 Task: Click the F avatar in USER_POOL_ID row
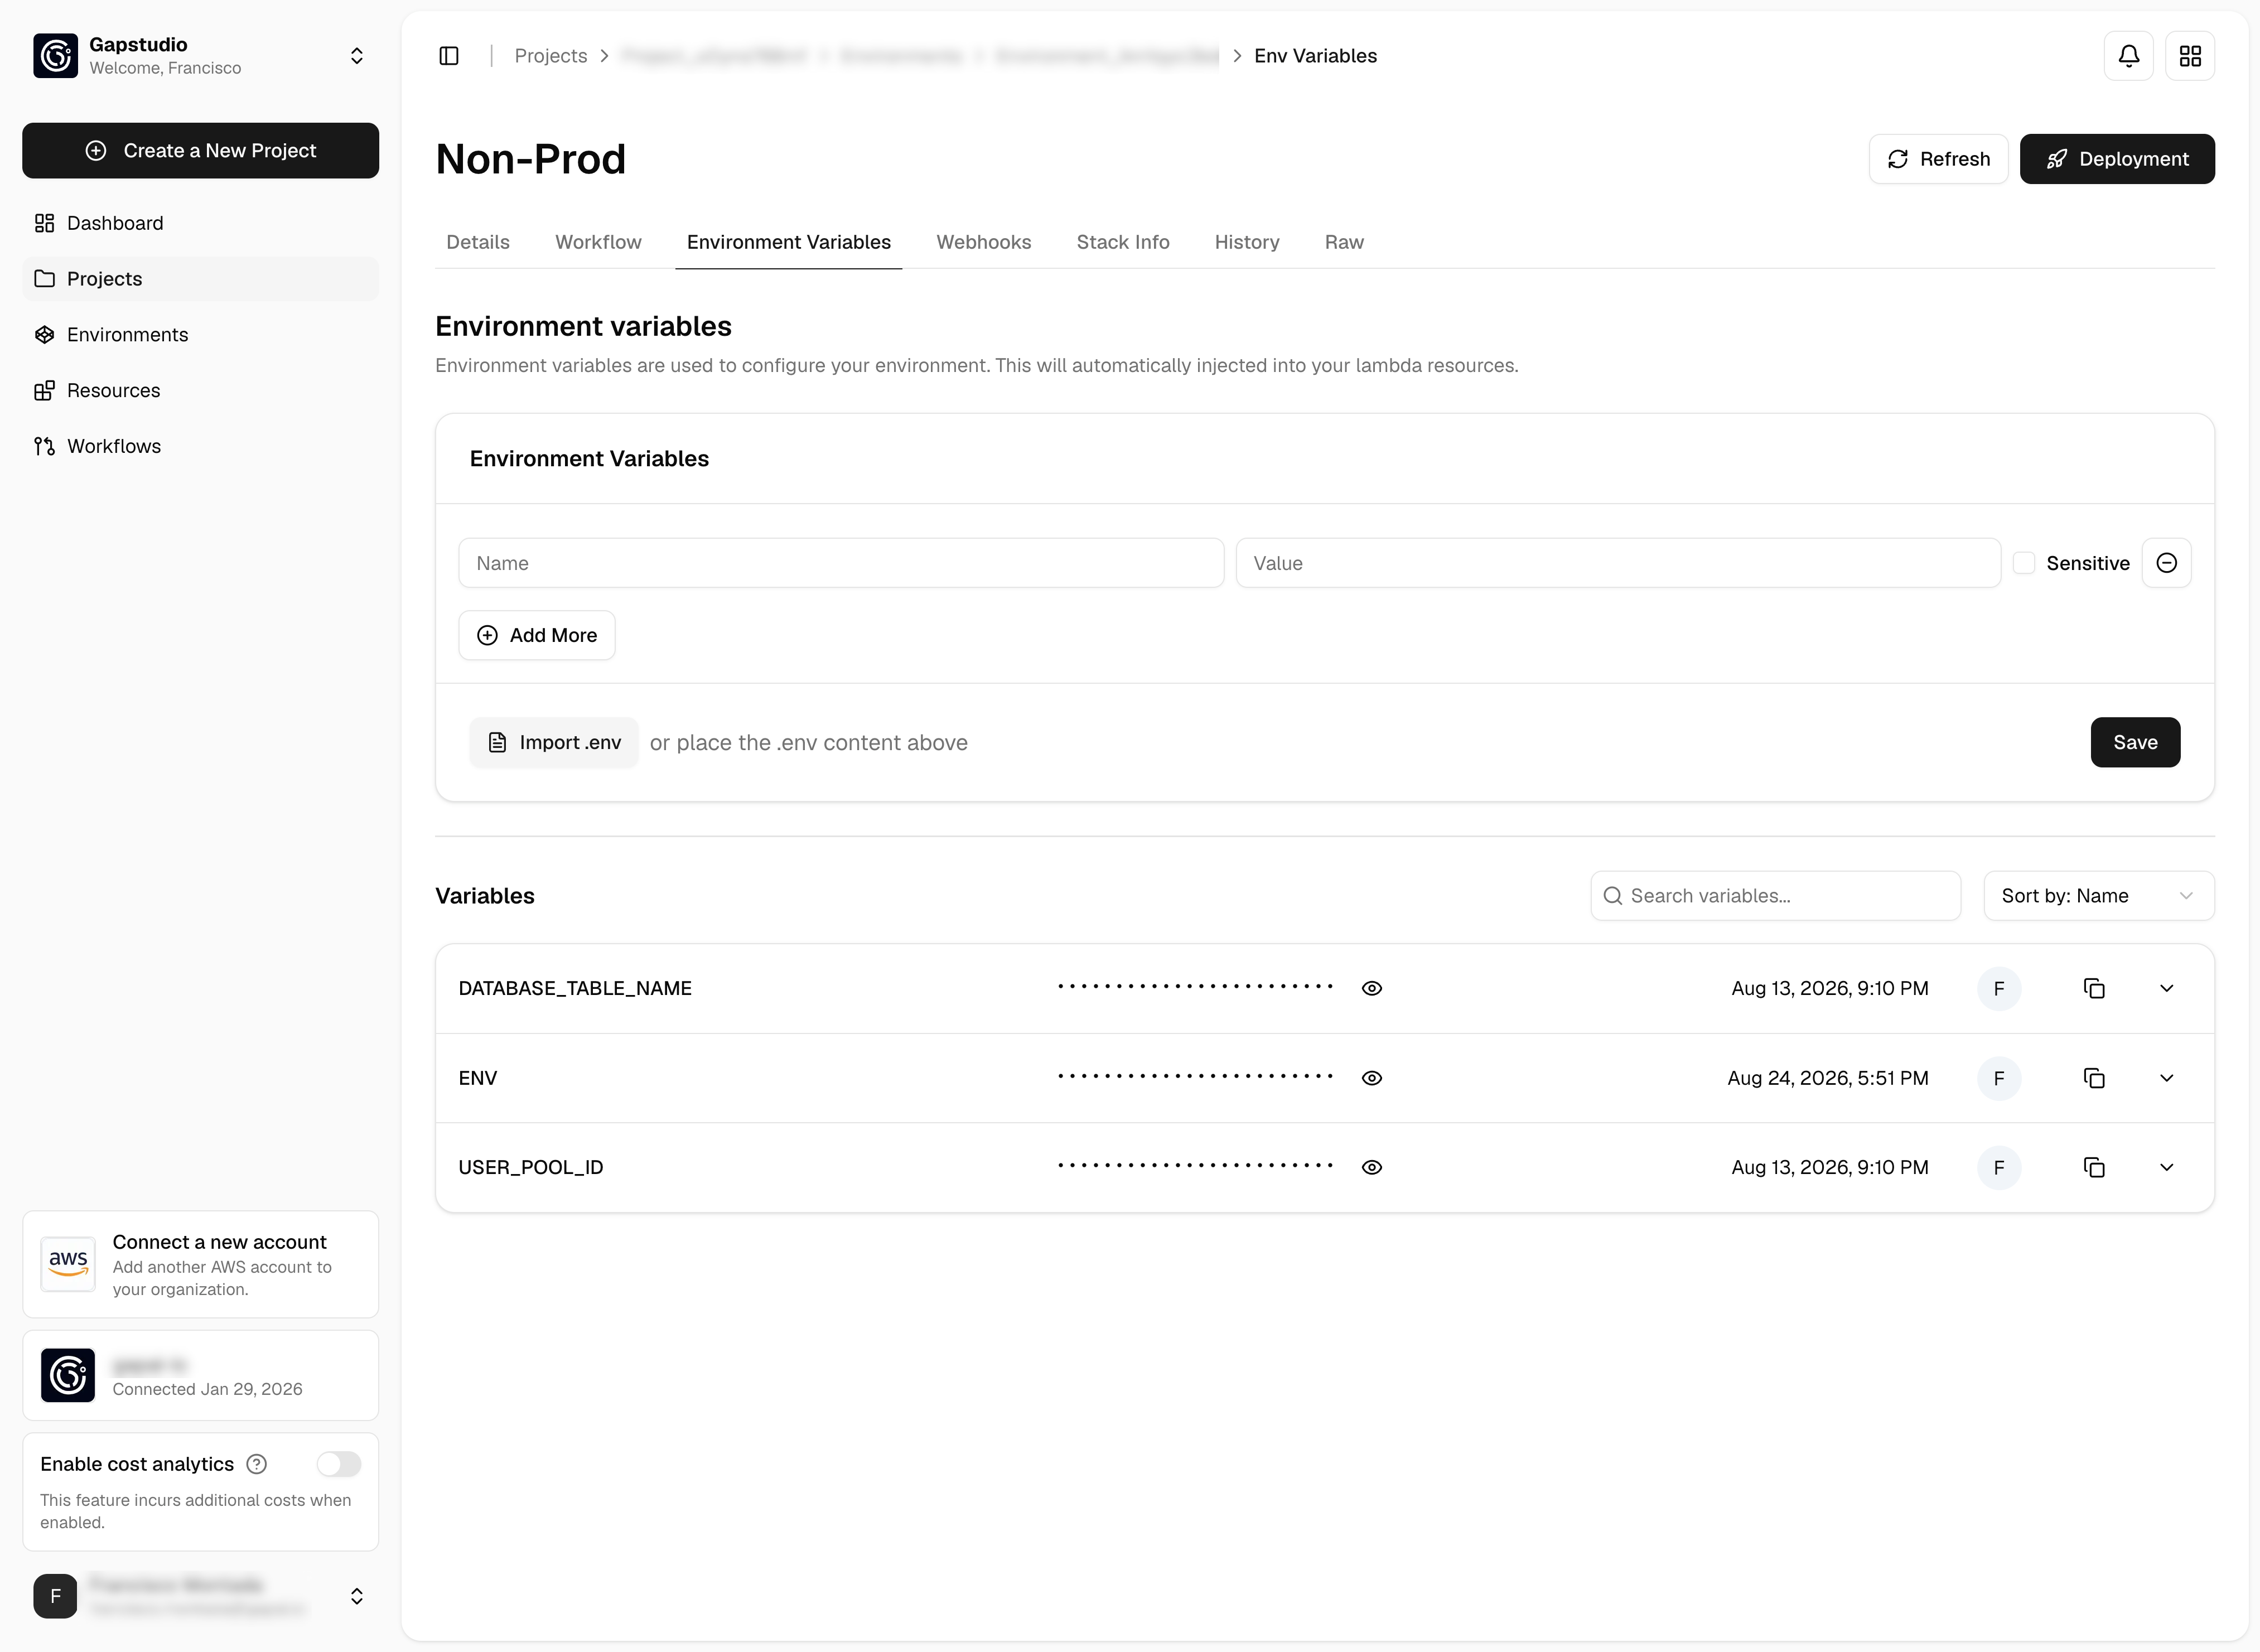coord(1999,1168)
